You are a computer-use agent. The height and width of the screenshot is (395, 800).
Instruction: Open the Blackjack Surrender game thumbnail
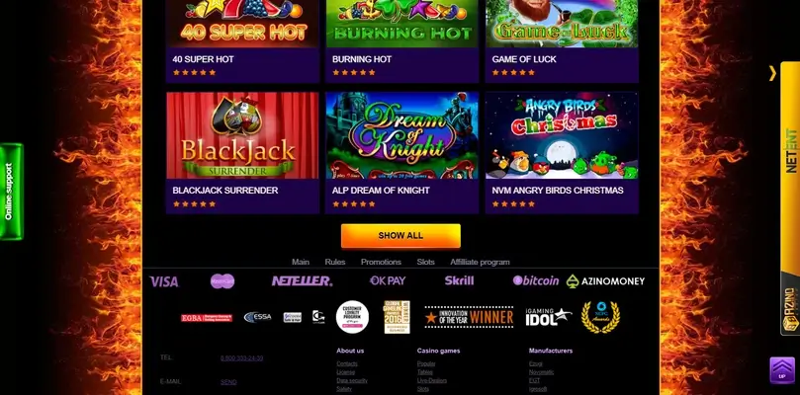coord(242,135)
